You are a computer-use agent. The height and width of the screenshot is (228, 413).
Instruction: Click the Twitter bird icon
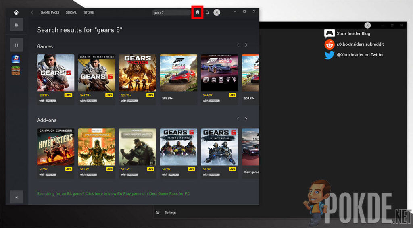tap(329, 55)
